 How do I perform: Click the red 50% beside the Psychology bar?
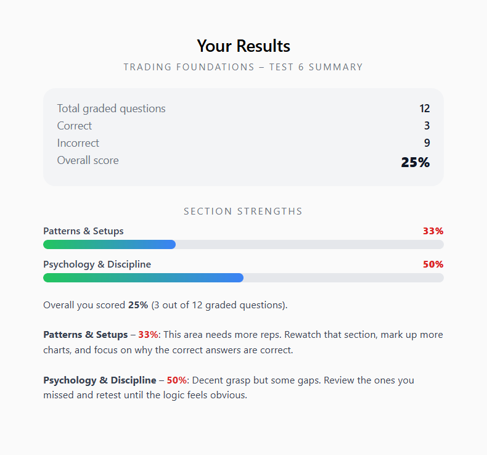433,264
